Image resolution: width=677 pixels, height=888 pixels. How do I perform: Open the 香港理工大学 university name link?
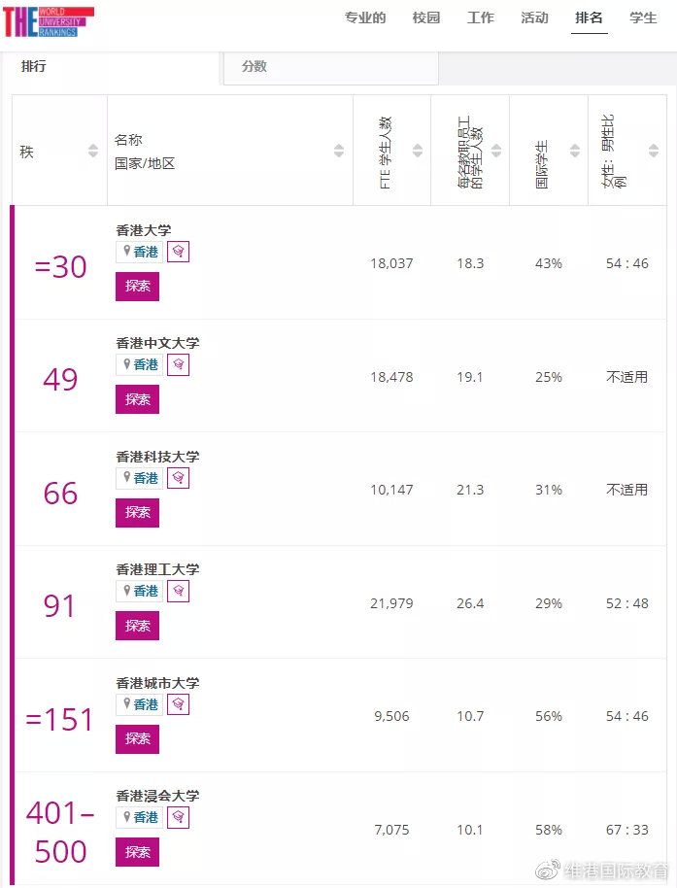pyautogui.click(x=158, y=569)
